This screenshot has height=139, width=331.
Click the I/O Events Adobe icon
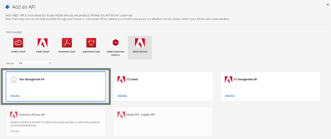121,79
